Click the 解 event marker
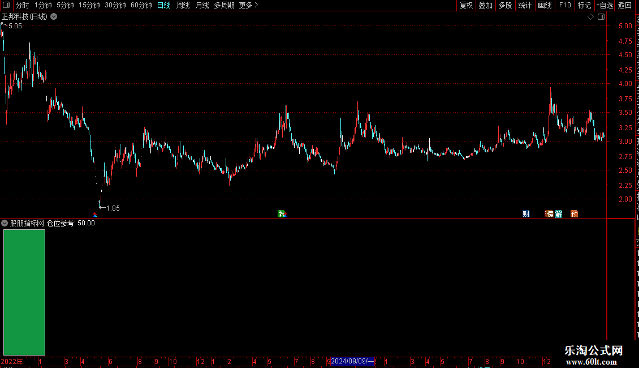 [x=558, y=214]
